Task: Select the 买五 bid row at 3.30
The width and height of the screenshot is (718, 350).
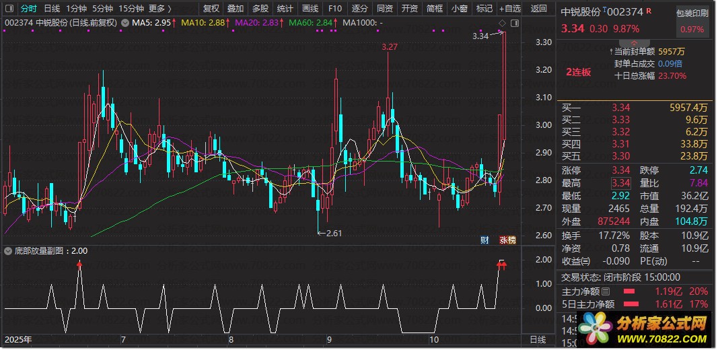Action: point(634,156)
